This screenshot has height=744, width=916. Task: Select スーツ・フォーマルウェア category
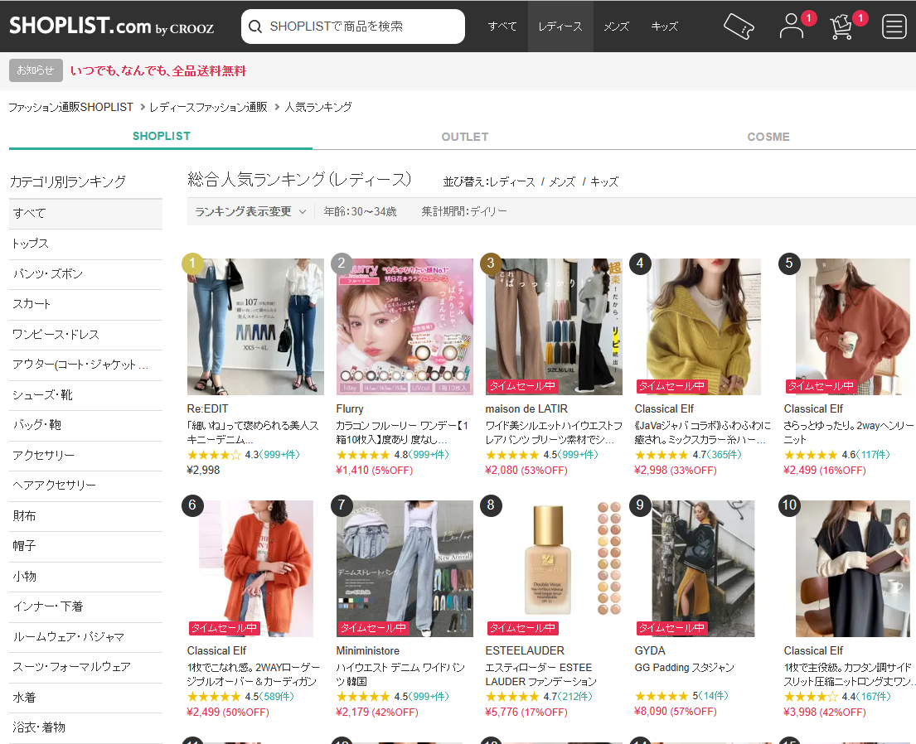pos(86,667)
